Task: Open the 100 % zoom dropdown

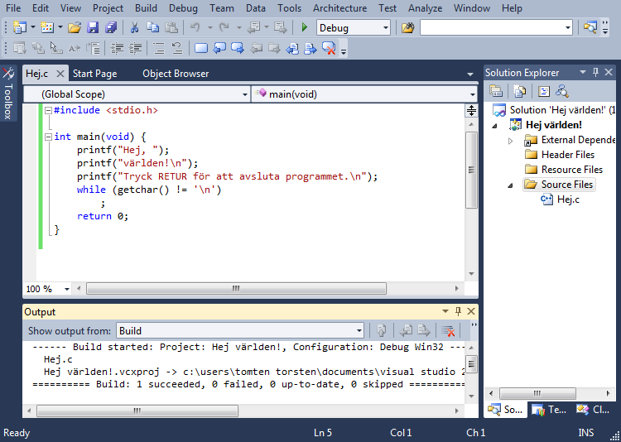Action: 66,289
